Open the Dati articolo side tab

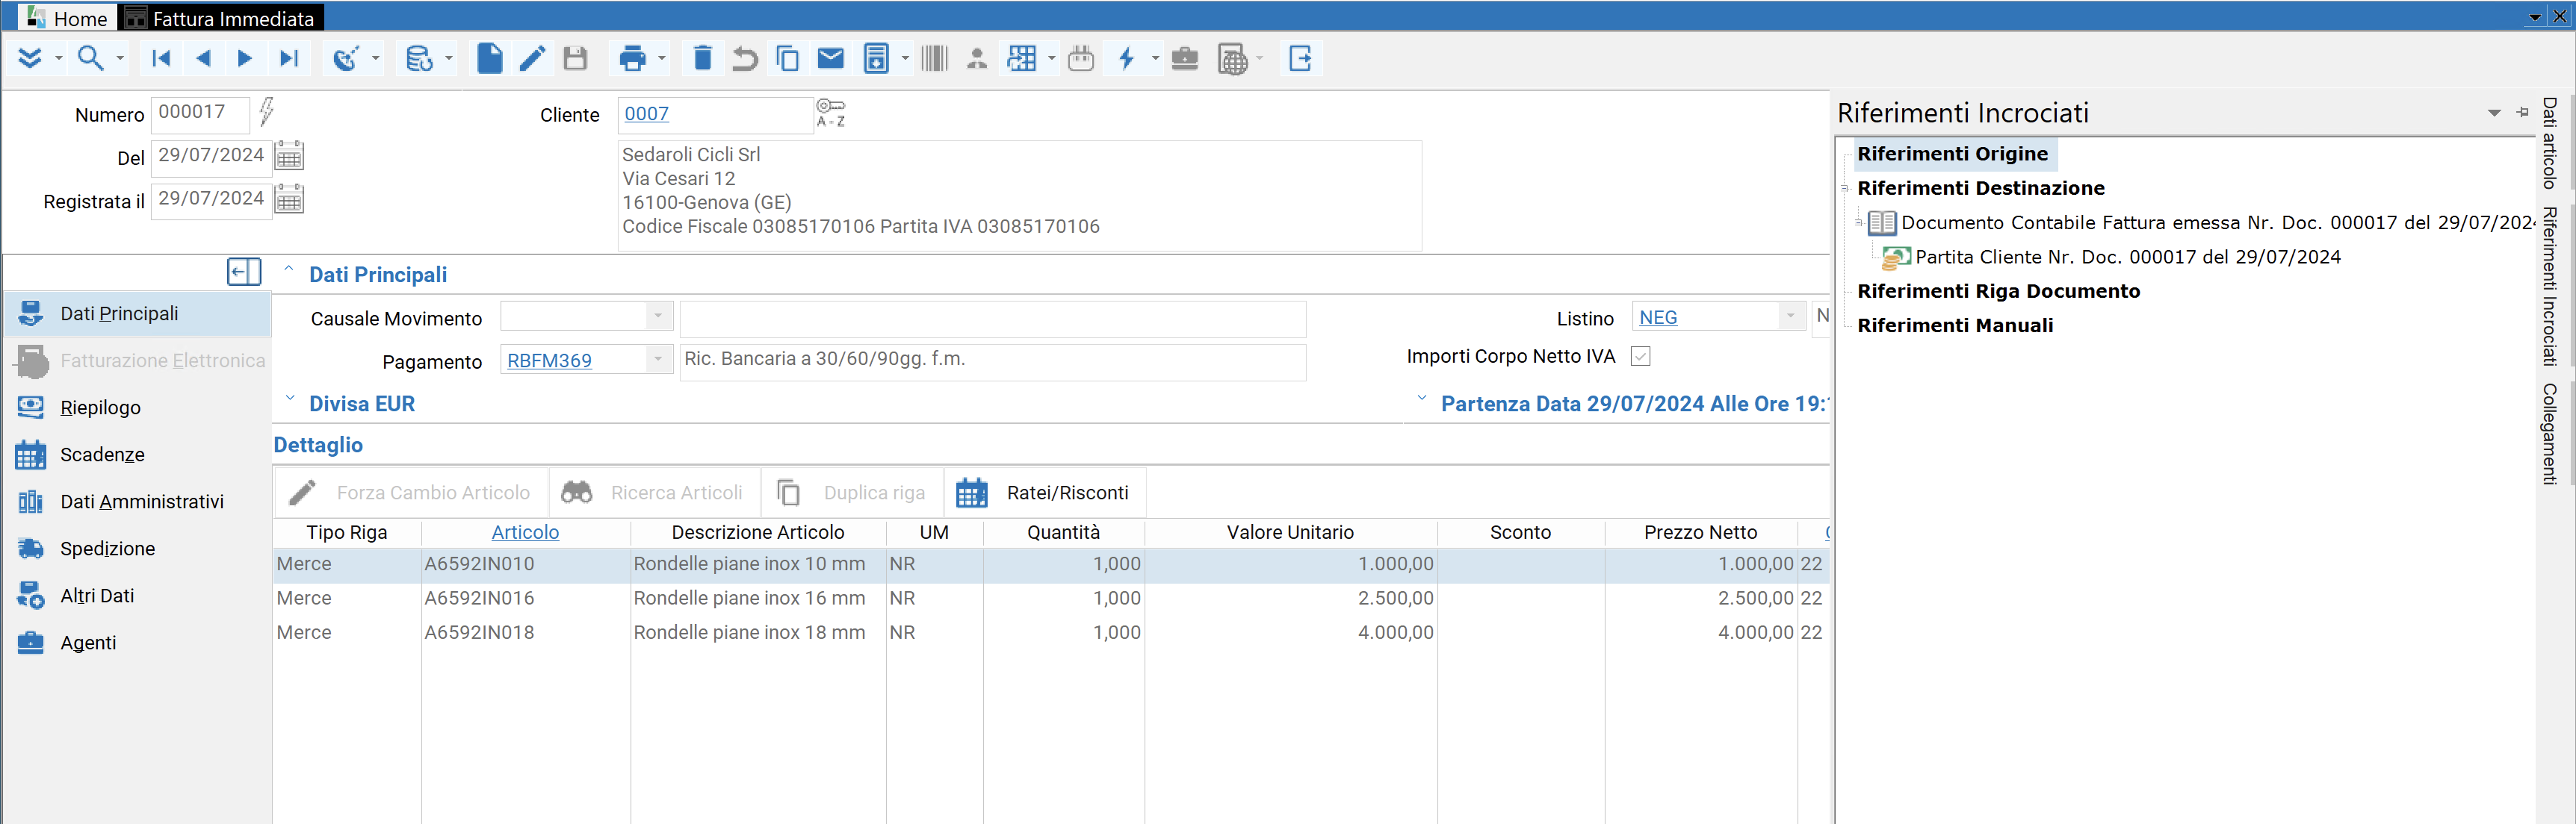point(2550,143)
